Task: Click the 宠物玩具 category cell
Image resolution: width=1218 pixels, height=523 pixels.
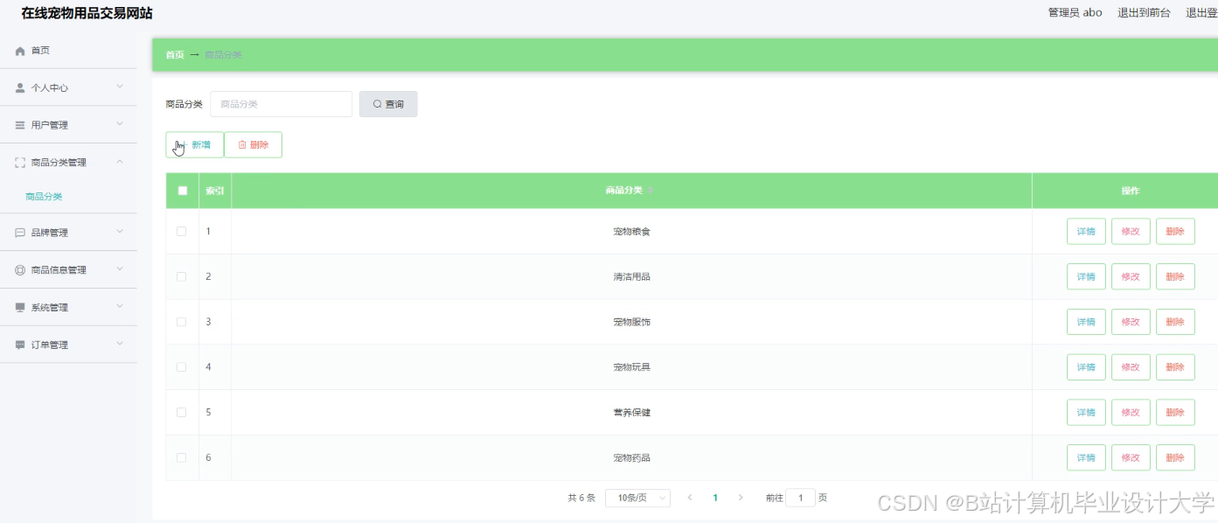Action: coord(631,367)
